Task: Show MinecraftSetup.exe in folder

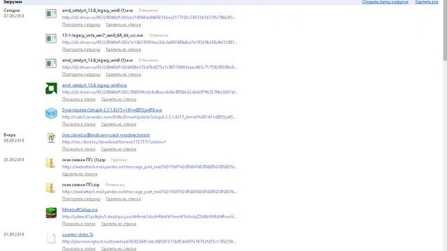Action: (x=79, y=224)
